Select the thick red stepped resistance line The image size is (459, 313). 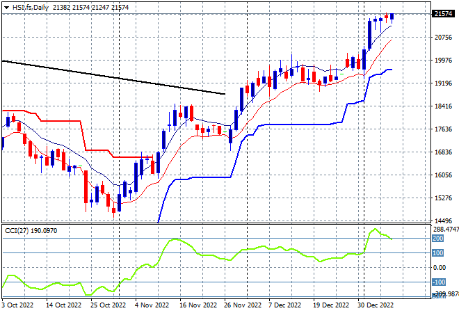[x=60, y=120]
